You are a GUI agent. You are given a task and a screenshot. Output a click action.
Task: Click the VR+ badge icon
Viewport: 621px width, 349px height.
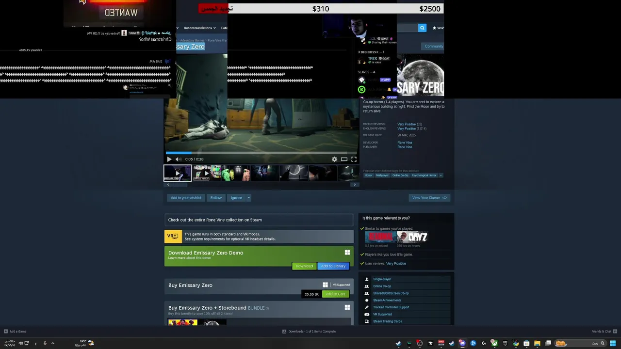173,236
